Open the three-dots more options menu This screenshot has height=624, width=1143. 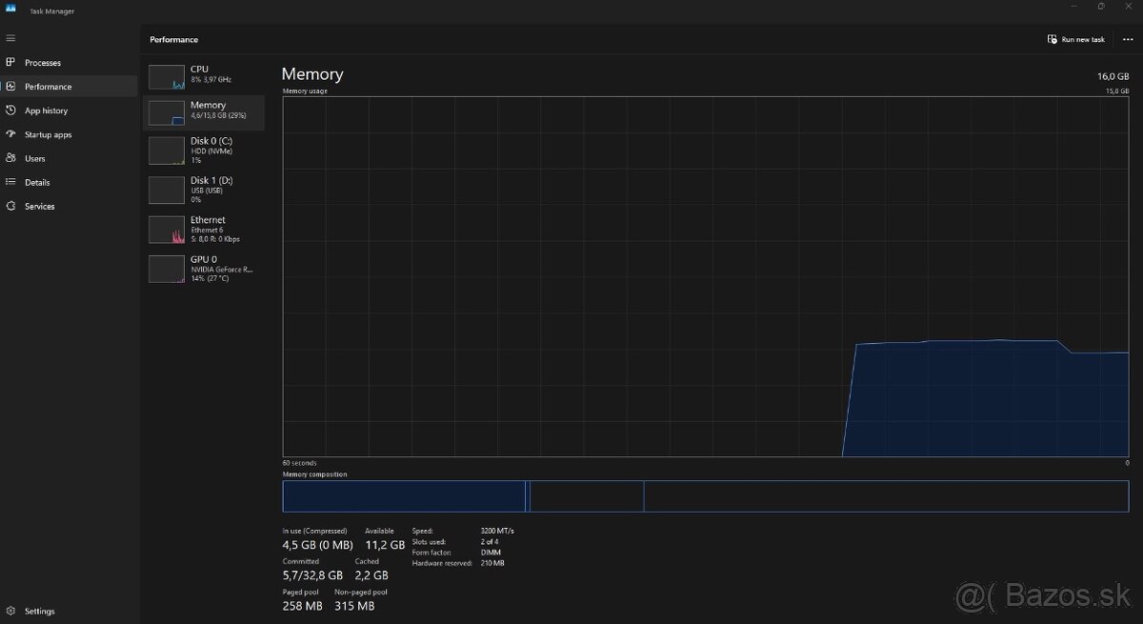point(1128,39)
